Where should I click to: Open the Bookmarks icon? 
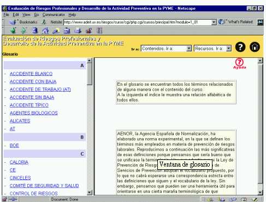pyautogui.click(x=13, y=22)
